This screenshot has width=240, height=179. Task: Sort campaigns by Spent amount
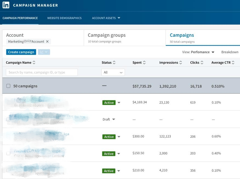144,63
